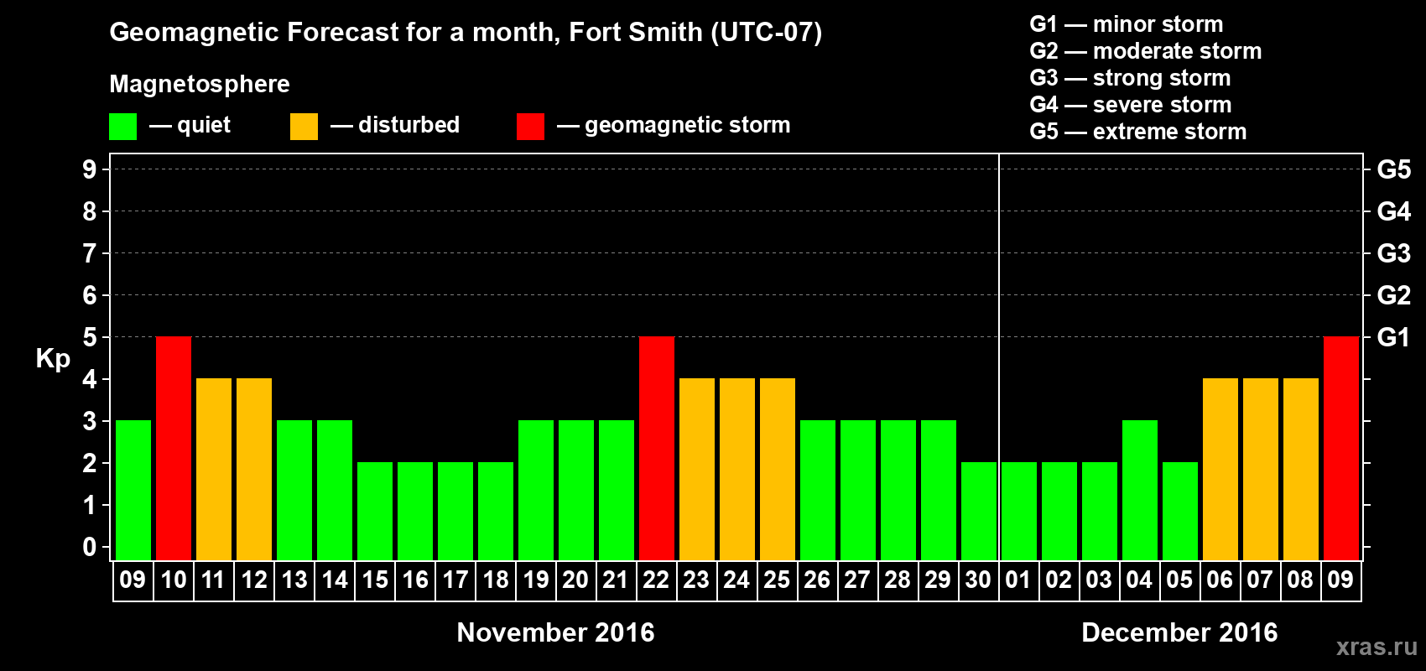Viewport: 1426px width, 671px height.
Task: Click the green bar above December 04
Action: tap(1140, 490)
